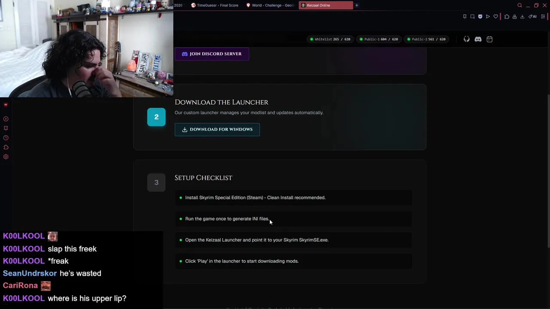Switch to the TimeGuessr Final Score tab
Image resolution: width=550 pixels, height=309 pixels.
coord(214,5)
